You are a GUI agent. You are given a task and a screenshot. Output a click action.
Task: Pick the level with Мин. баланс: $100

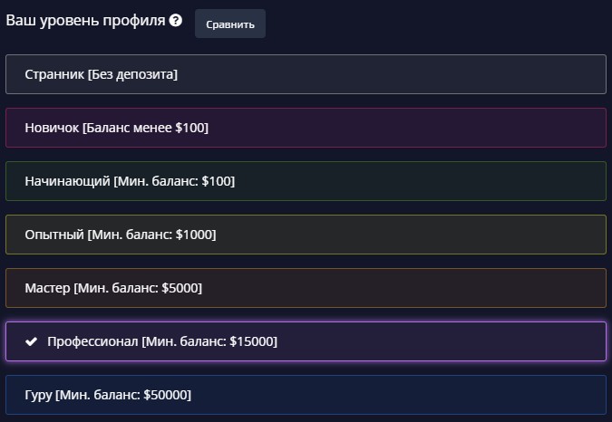point(305,181)
